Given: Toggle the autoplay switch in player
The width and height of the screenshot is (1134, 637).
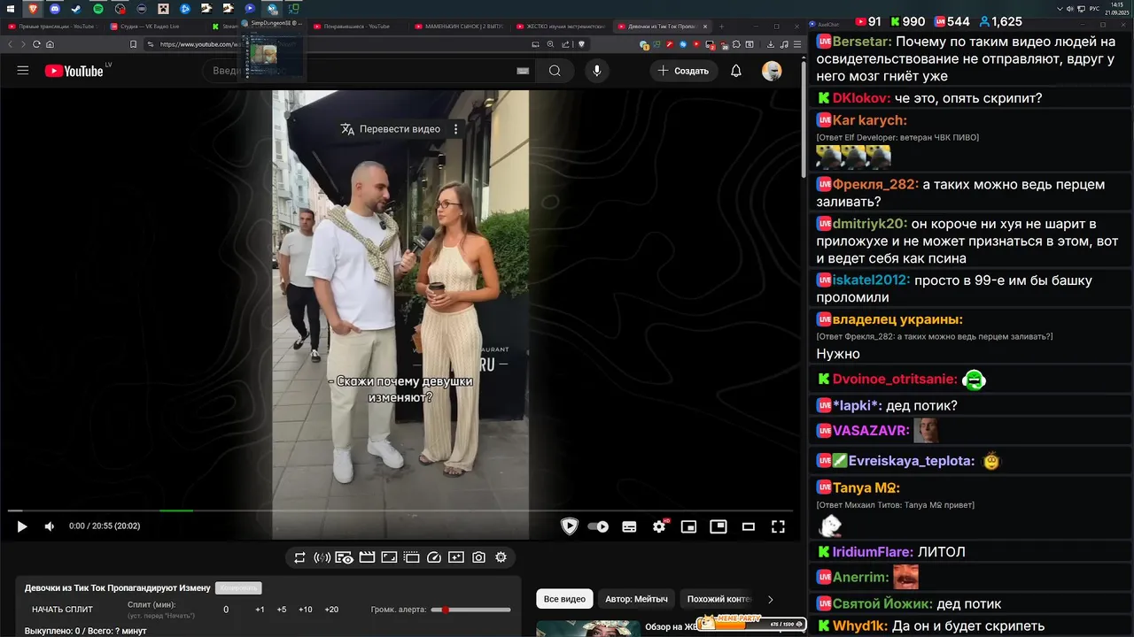Looking at the screenshot, I should pos(598,526).
